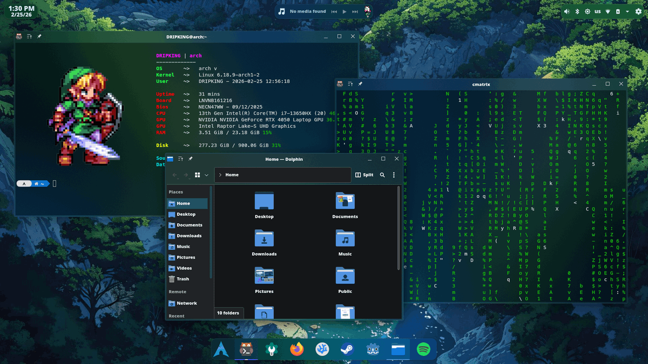Pin the DRIPKING terminal window
The width and height of the screenshot is (648, 364).
(x=39, y=37)
